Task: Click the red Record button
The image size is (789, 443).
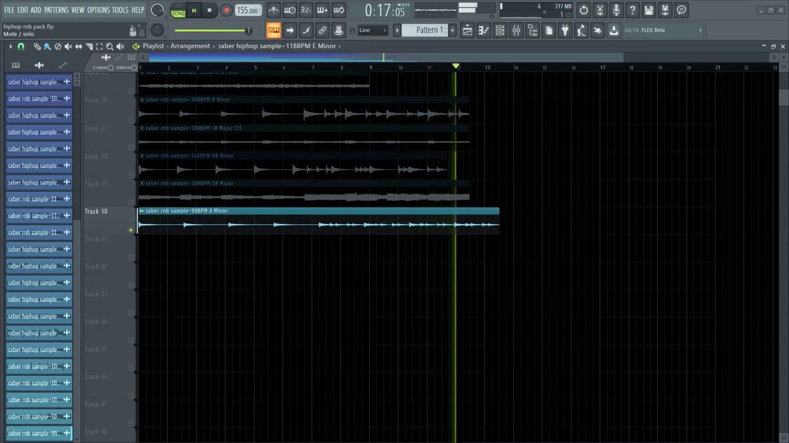Action: click(x=226, y=10)
